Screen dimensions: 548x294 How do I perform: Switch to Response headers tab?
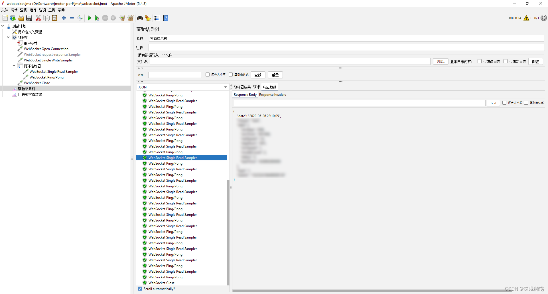273,95
